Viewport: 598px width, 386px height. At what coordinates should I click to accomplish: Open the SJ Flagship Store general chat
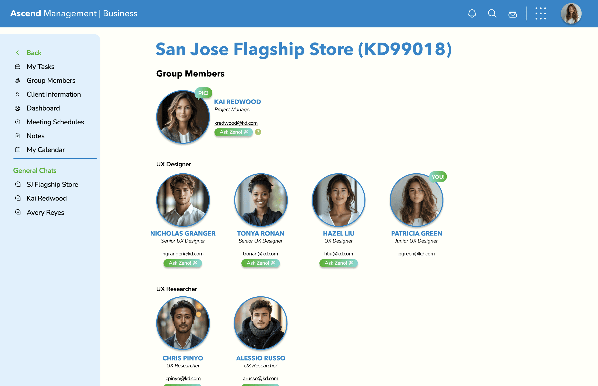[52, 184]
